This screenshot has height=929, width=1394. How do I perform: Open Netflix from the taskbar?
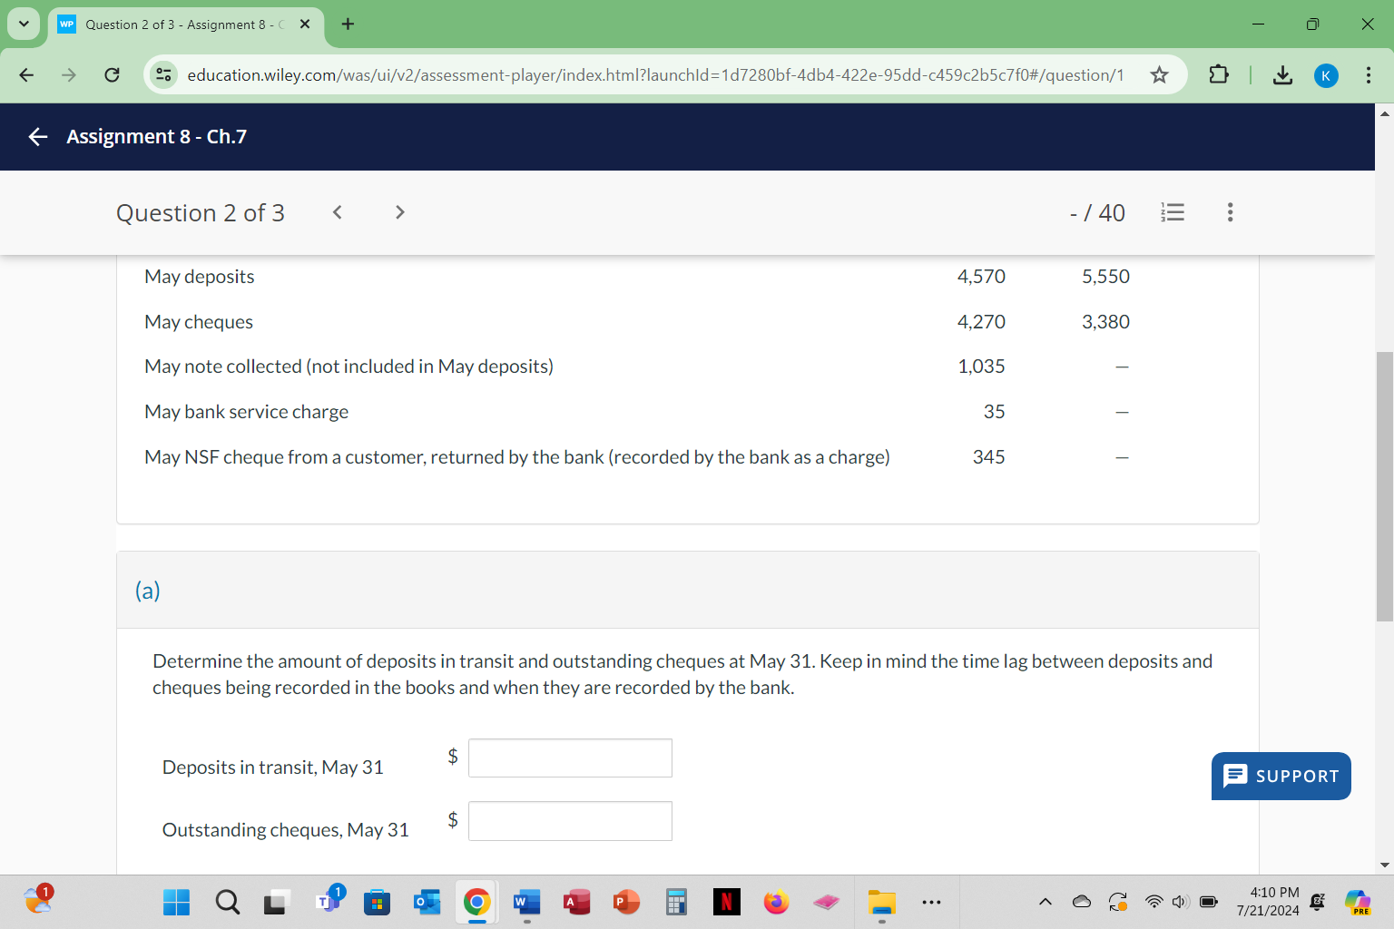726,902
